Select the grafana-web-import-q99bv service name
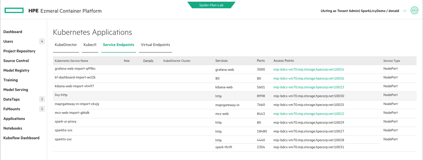The height and width of the screenshot is (160, 423). 75,69
